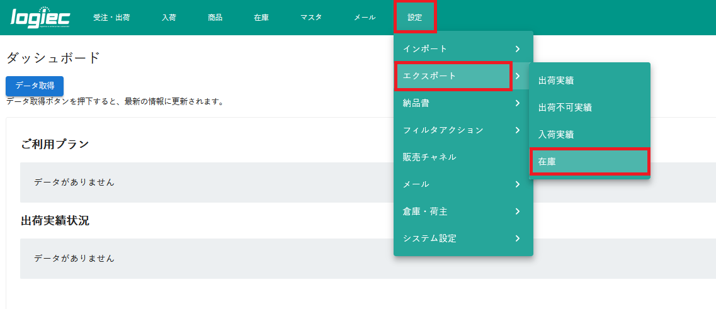Select the エクスポート menu item
The width and height of the screenshot is (716, 309).
(x=452, y=76)
